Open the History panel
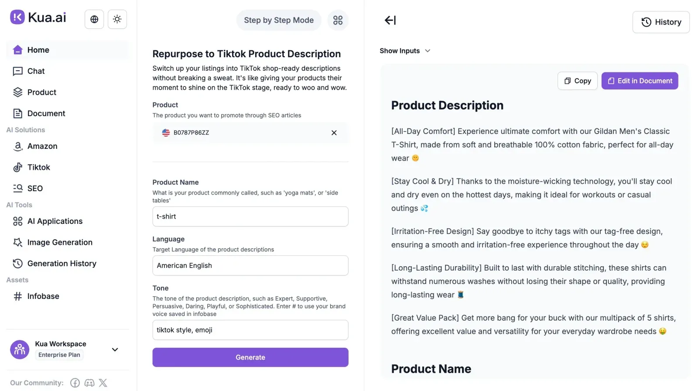Screen dimensions: 698x391 (660, 22)
